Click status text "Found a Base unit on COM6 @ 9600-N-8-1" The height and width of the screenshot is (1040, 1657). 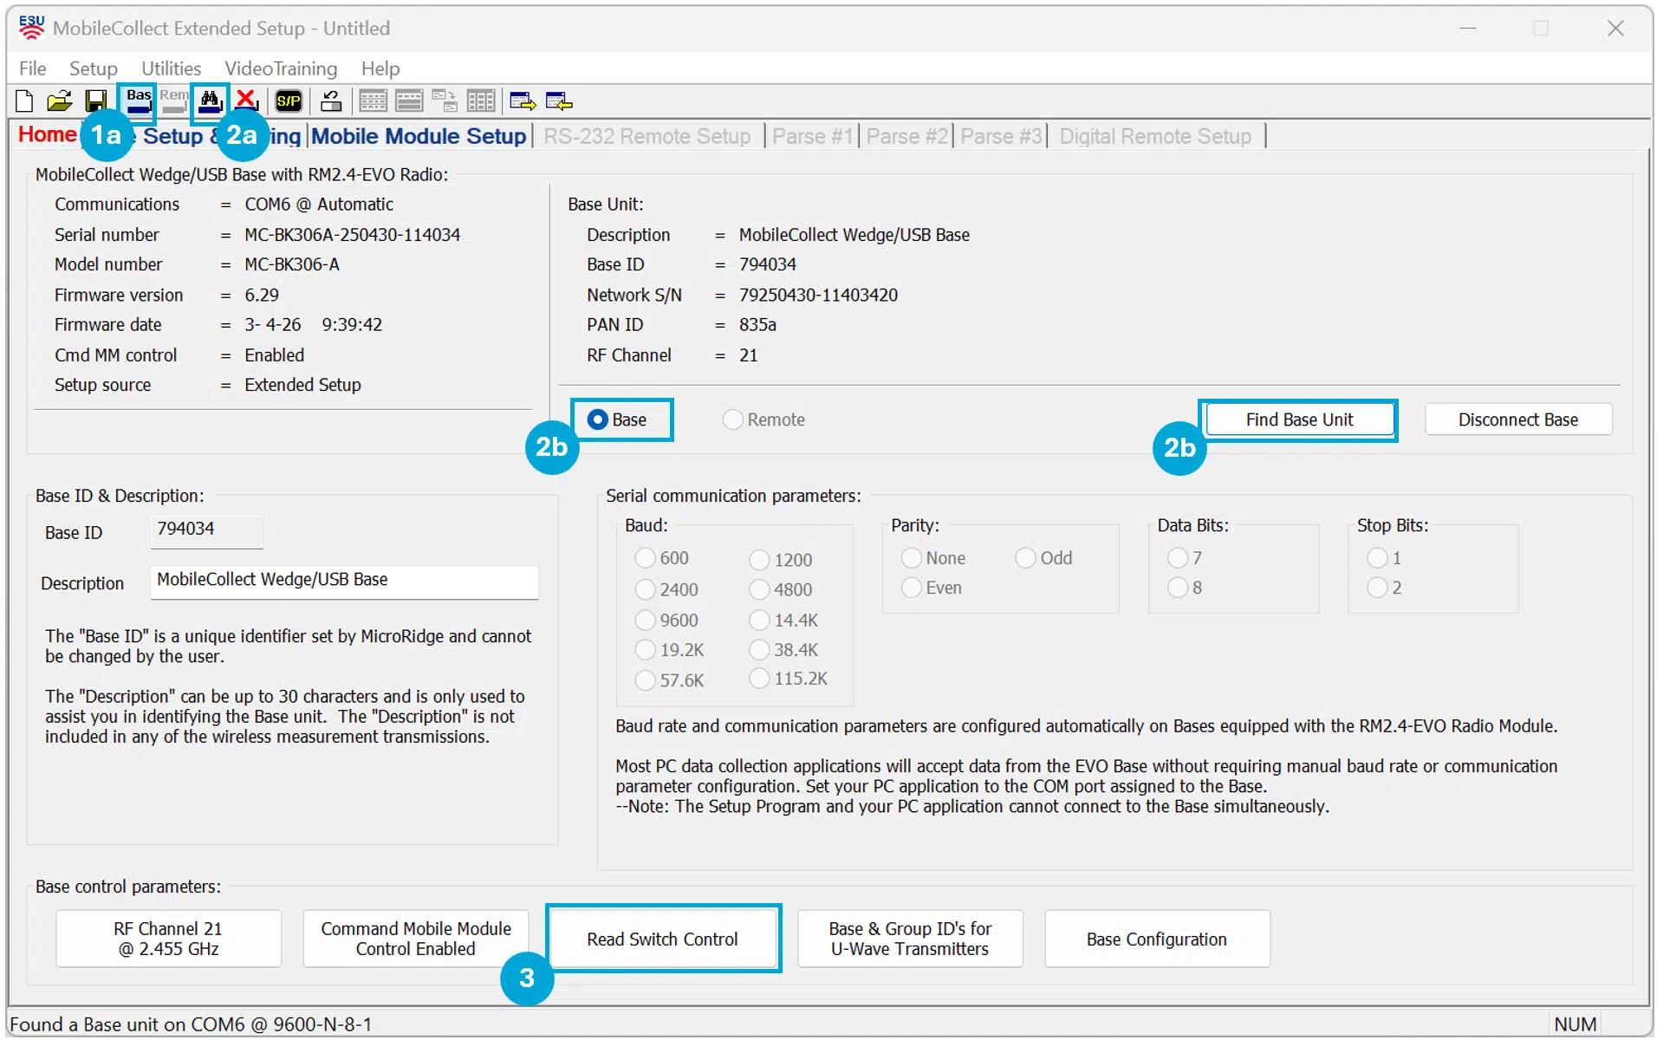click(x=191, y=1024)
